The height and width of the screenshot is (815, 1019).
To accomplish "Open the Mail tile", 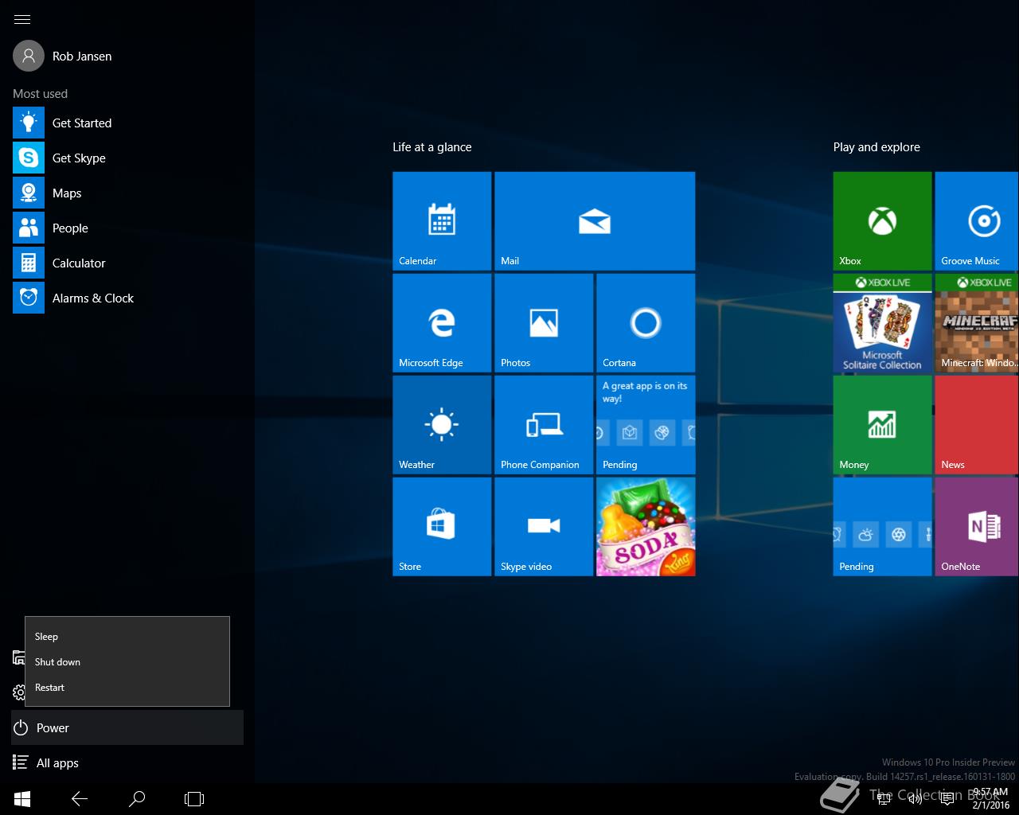I will pos(595,221).
